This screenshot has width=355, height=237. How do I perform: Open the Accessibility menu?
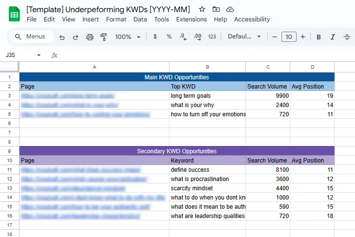click(x=252, y=19)
